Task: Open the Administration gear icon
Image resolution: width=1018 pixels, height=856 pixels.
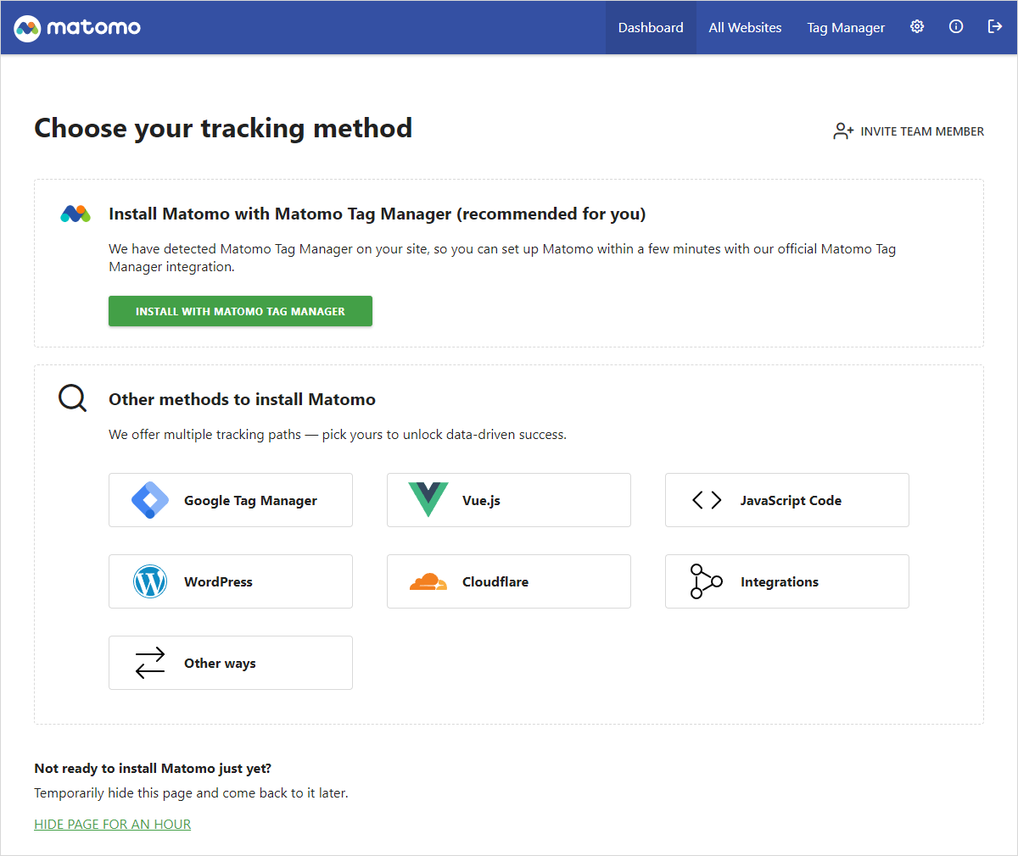Action: (917, 27)
